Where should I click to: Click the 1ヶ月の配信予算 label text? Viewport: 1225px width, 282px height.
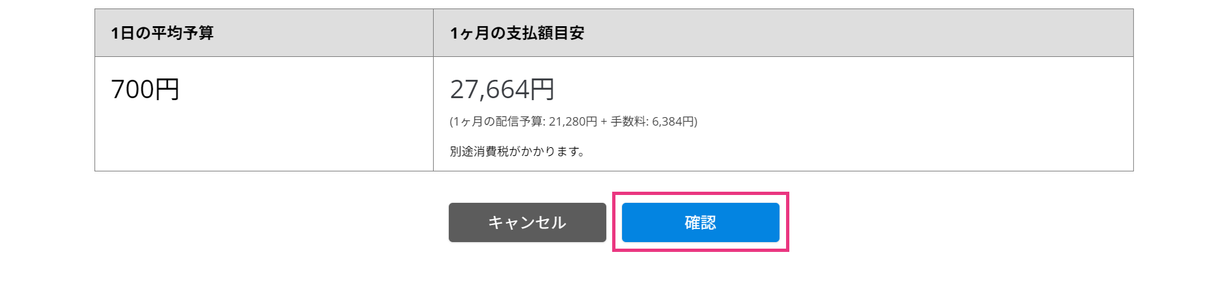(497, 122)
